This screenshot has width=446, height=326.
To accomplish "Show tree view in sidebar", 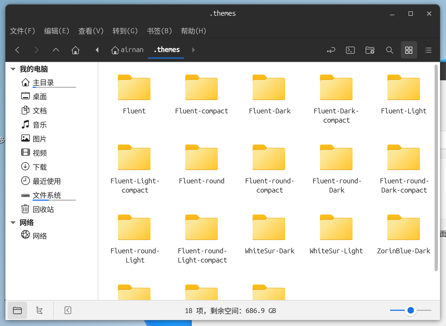I will [x=40, y=310].
